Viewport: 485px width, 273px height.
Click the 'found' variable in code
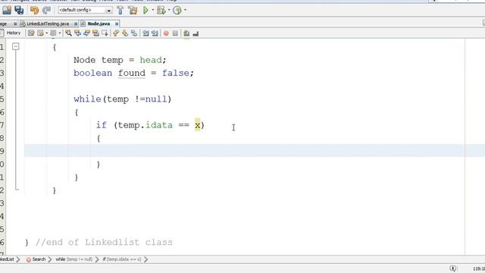click(x=131, y=73)
